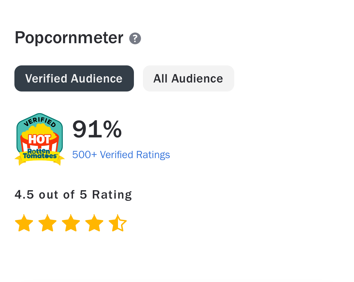Click the second gold star
The width and height of the screenshot is (354, 282).
47,223
